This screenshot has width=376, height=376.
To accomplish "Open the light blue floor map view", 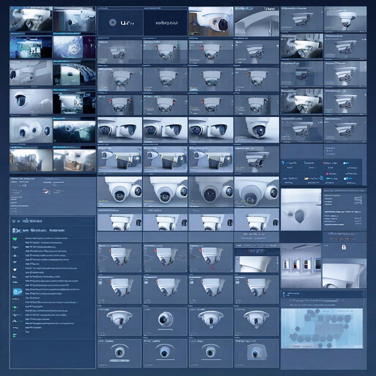I will click(322, 328).
